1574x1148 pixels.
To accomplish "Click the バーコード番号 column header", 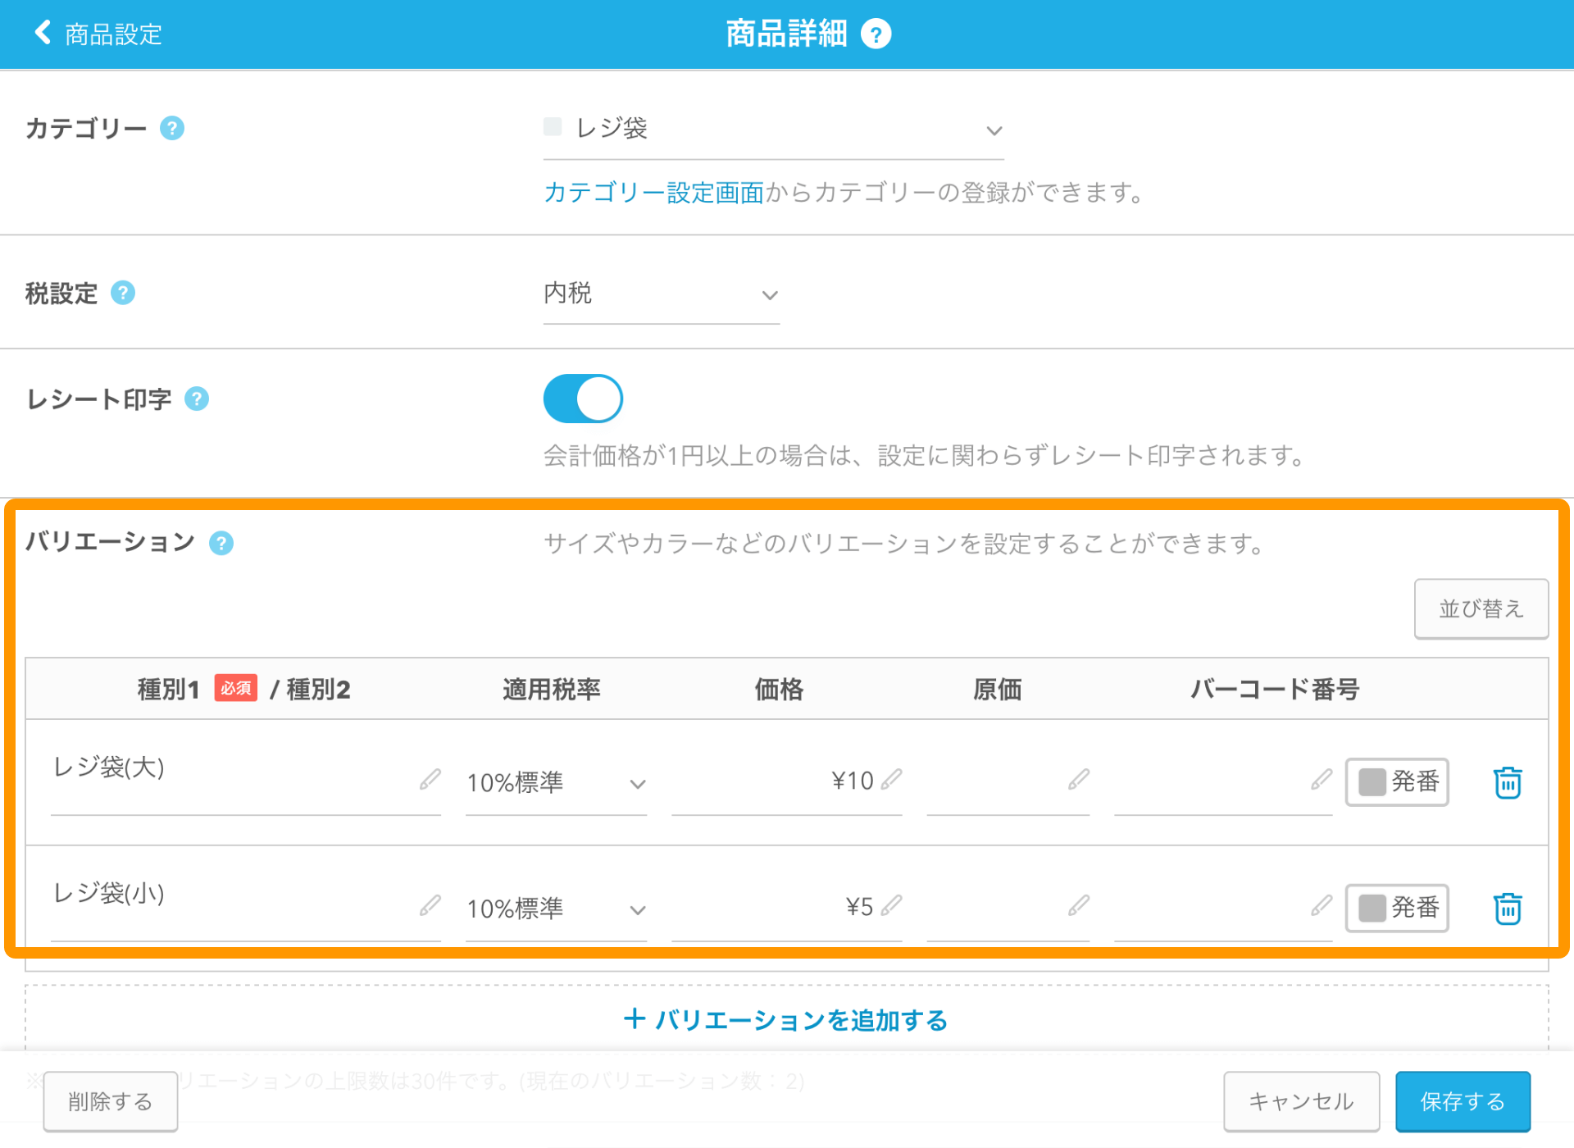I will click(1275, 690).
